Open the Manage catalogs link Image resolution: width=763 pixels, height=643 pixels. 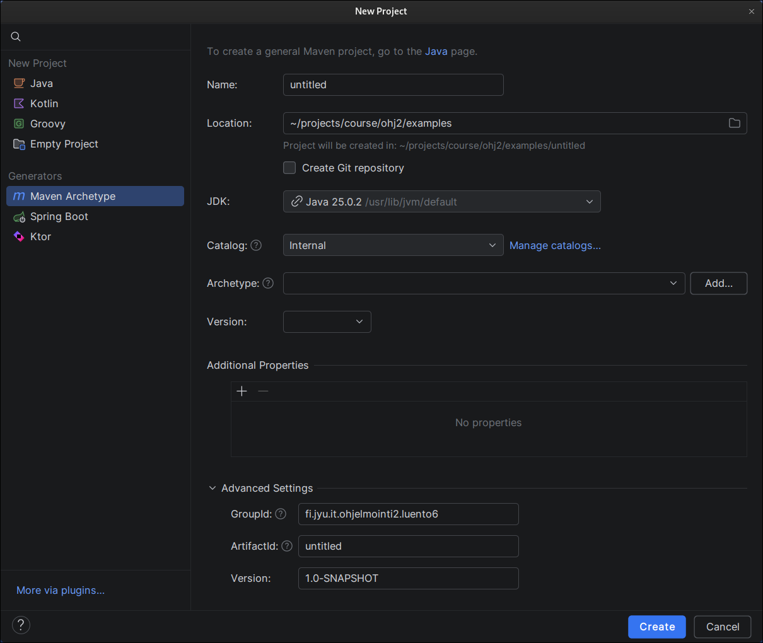pyautogui.click(x=555, y=245)
